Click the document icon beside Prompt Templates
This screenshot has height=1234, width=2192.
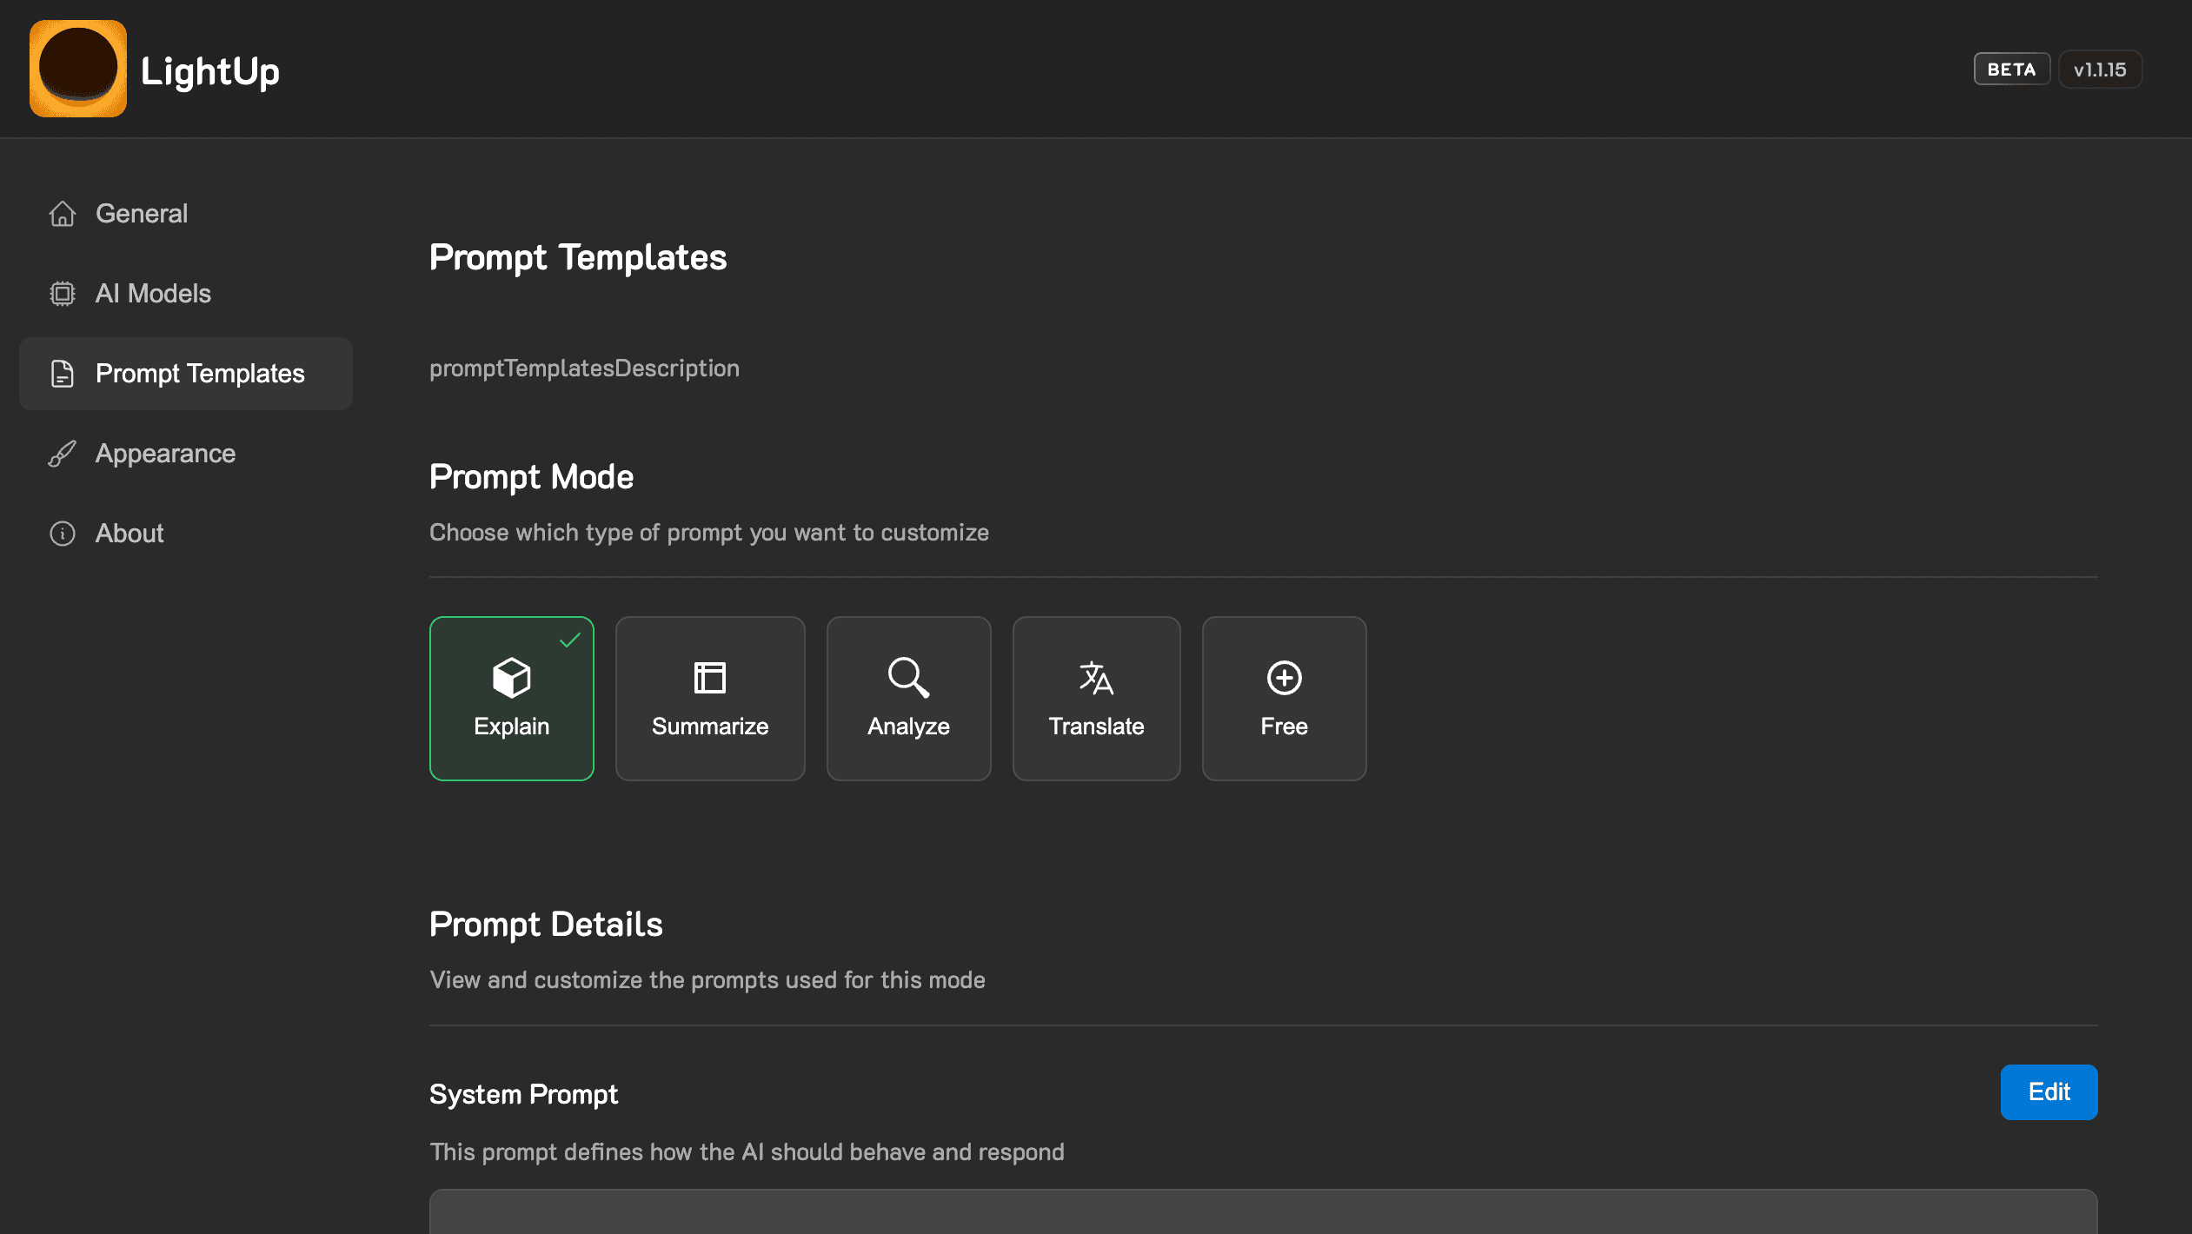coord(62,373)
